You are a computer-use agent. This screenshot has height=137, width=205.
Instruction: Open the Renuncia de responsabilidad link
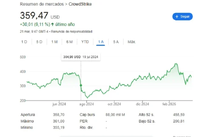tap(72, 32)
